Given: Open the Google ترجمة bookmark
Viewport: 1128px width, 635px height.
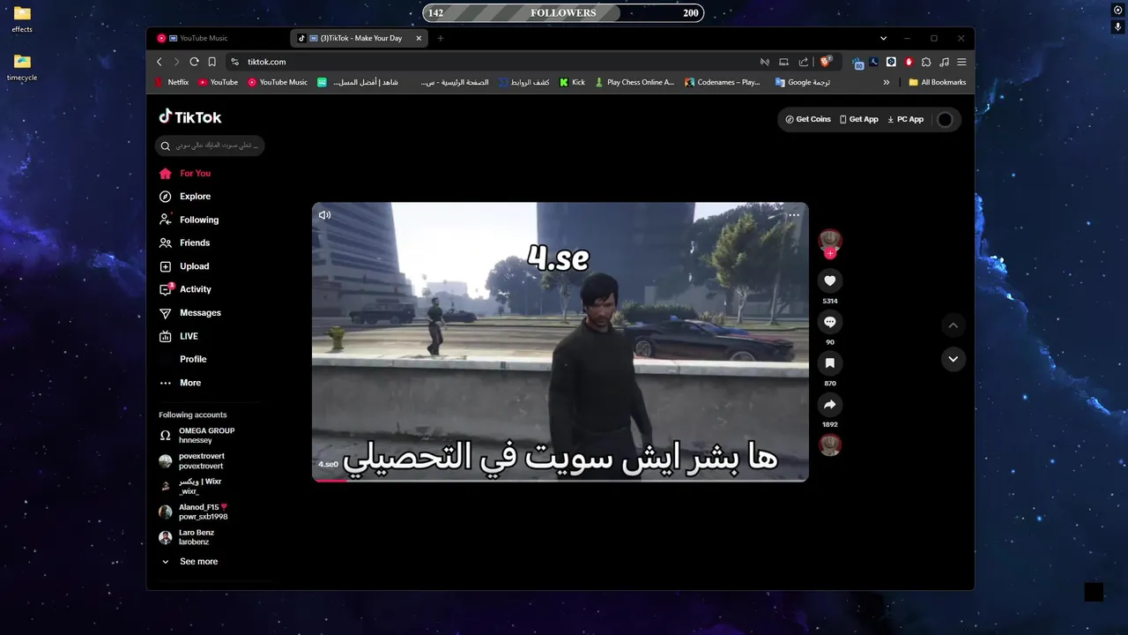Looking at the screenshot, I should (803, 82).
